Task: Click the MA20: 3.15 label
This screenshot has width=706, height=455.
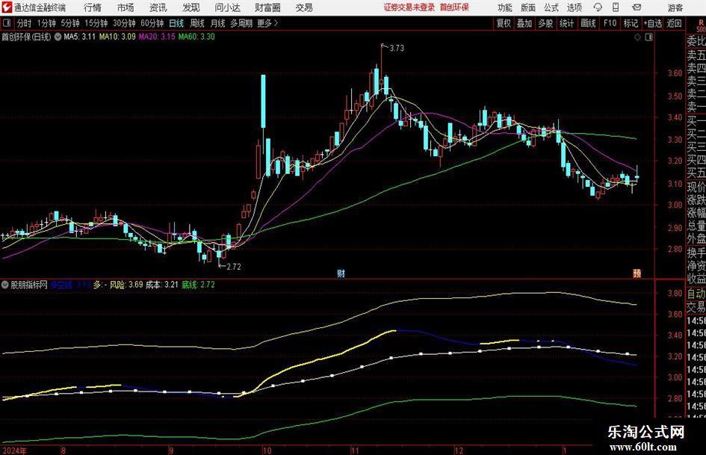Action: [x=157, y=37]
